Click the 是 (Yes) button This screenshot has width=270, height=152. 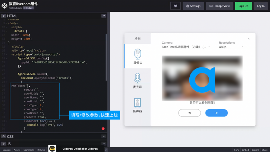pos(216,113)
